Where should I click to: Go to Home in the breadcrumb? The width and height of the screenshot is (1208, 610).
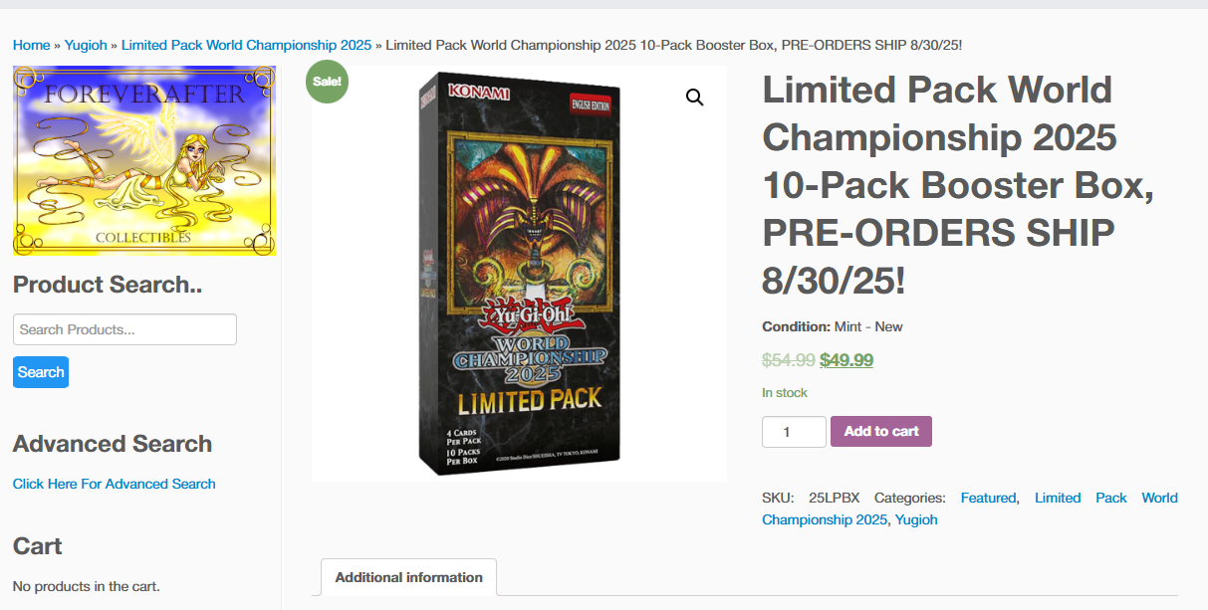pos(31,45)
